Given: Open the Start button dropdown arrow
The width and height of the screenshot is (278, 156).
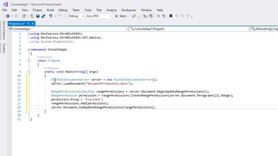Looking at the screenshot, I should point(128,16).
